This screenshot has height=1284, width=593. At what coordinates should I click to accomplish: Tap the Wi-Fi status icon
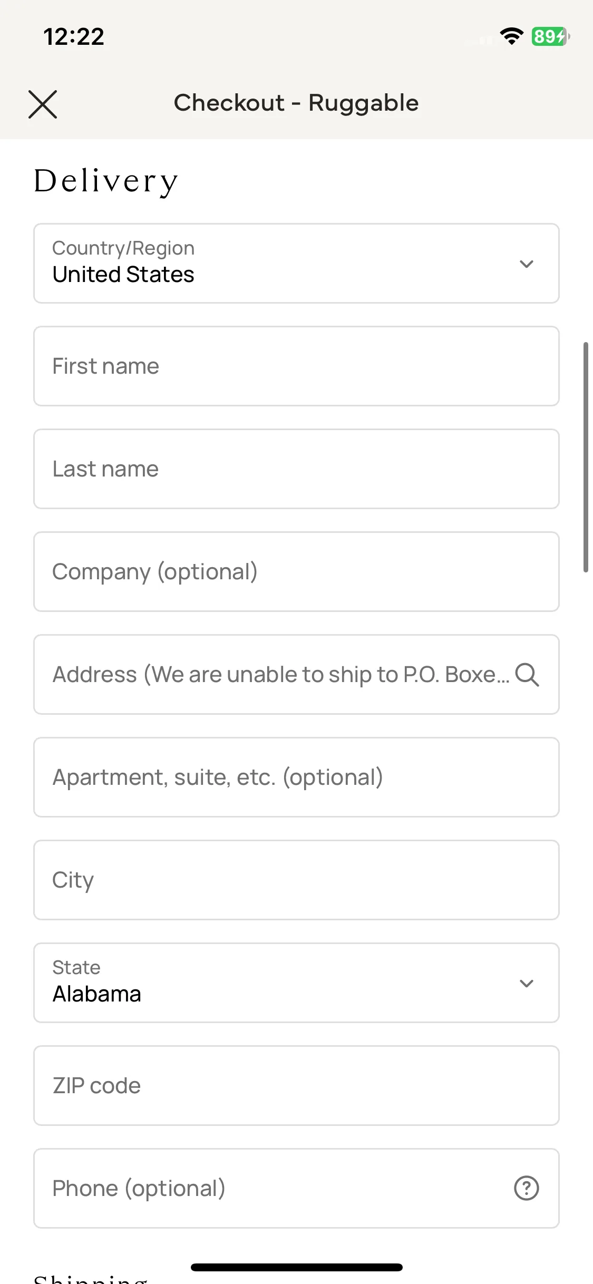(x=511, y=36)
